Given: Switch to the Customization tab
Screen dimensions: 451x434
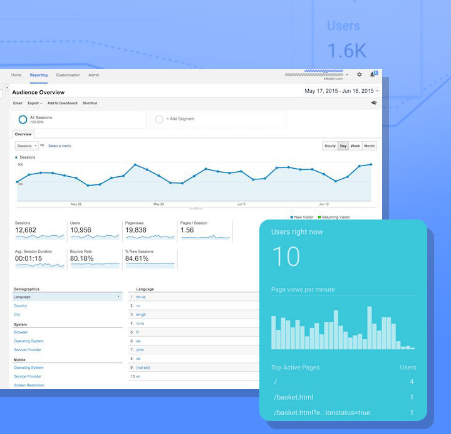Looking at the screenshot, I should 68,75.
